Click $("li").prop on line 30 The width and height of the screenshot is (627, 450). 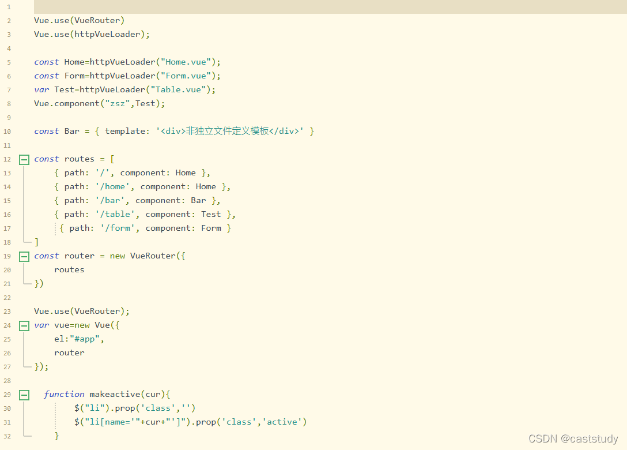[104, 408]
